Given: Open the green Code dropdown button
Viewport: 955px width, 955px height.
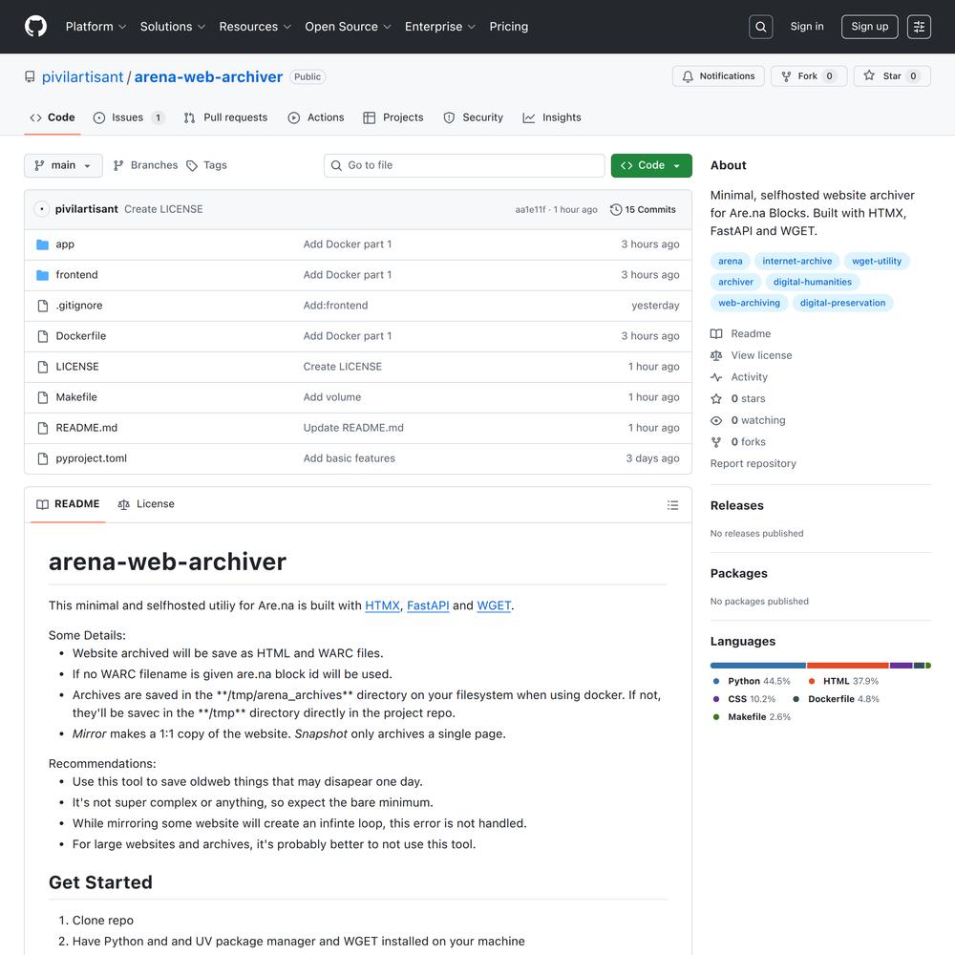Looking at the screenshot, I should [651, 165].
